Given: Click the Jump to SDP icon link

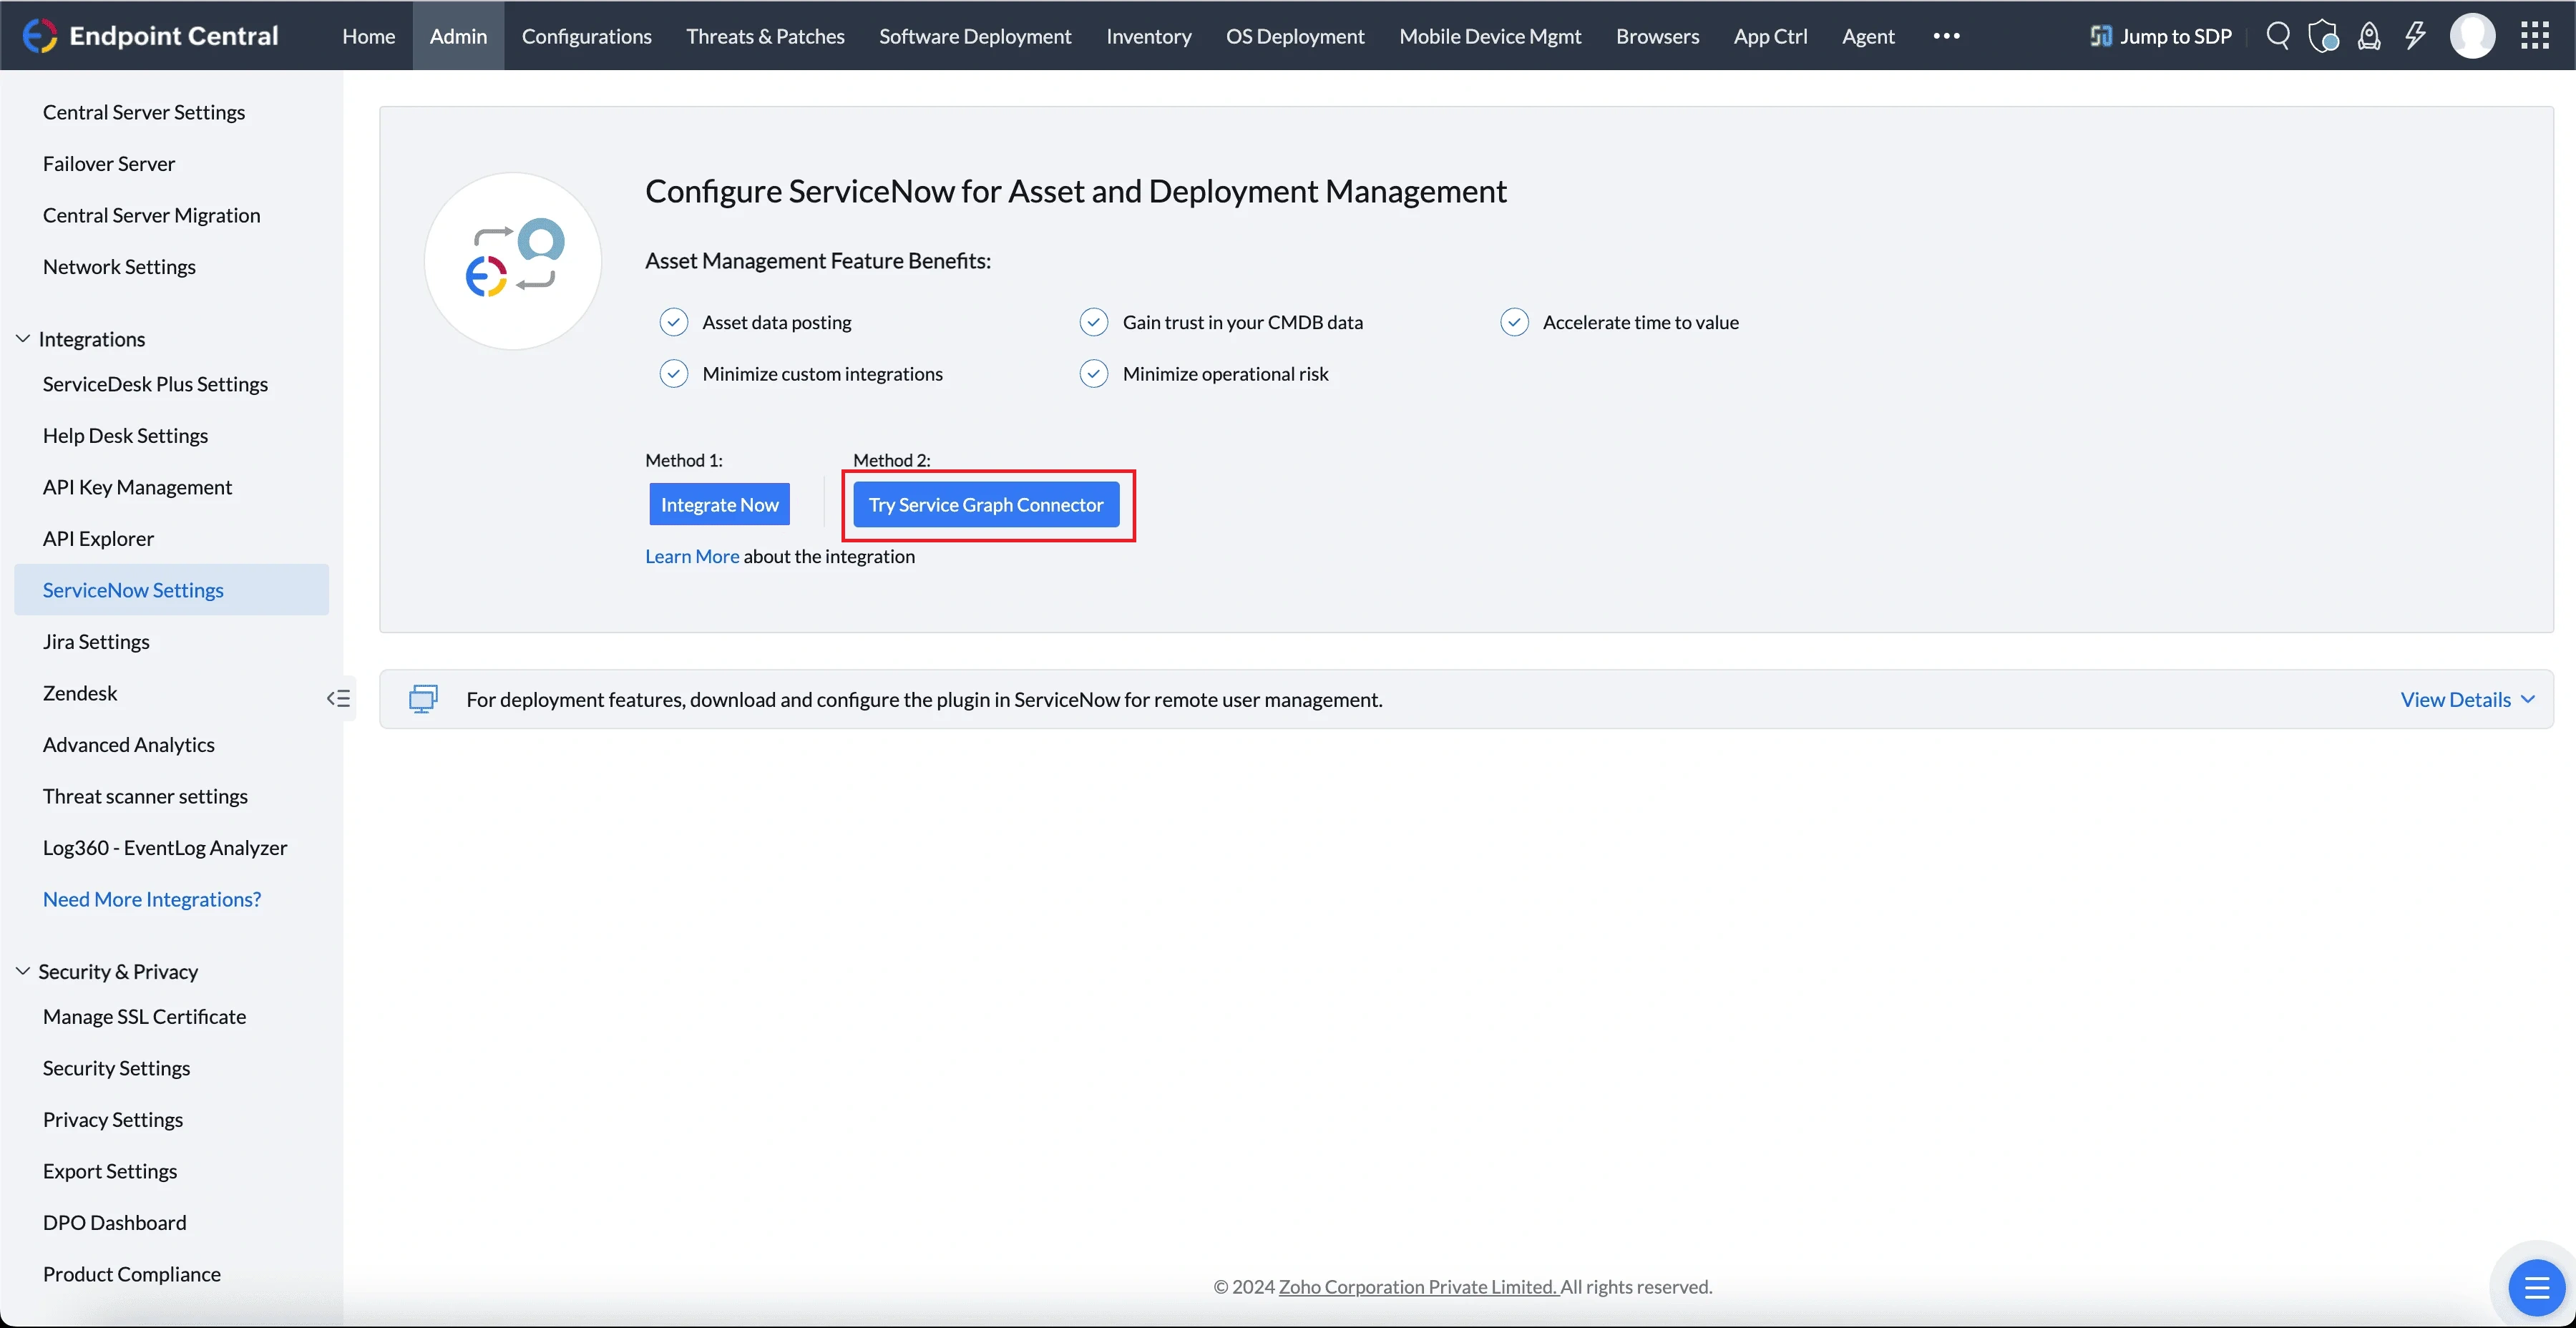Looking at the screenshot, I should (x=2160, y=36).
